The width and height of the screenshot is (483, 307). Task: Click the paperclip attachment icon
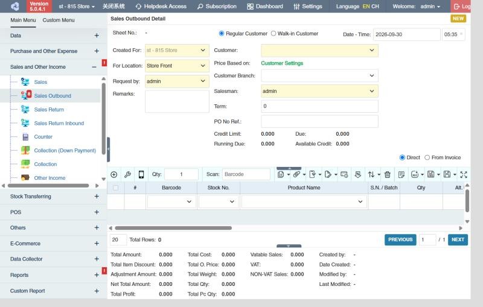click(296, 174)
